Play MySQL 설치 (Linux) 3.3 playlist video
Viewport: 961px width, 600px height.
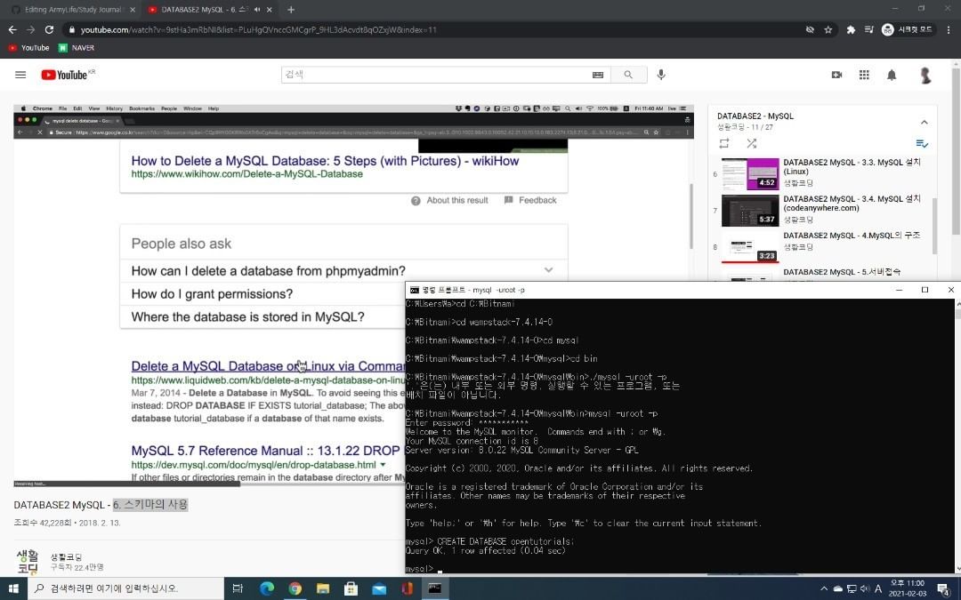coord(823,173)
